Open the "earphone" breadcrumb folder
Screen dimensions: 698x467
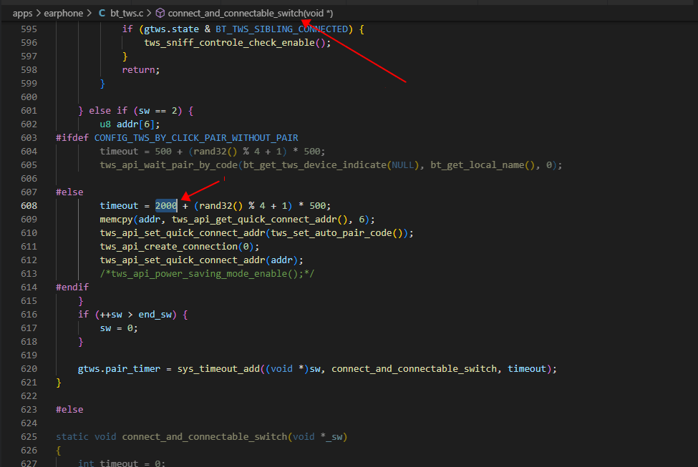pyautogui.click(x=63, y=14)
